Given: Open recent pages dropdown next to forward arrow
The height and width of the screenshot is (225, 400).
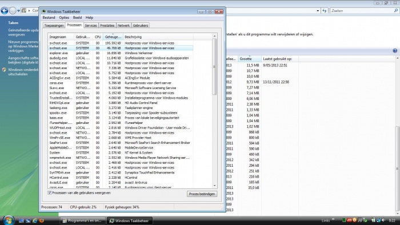Looking at the screenshot, I should 18,11.
